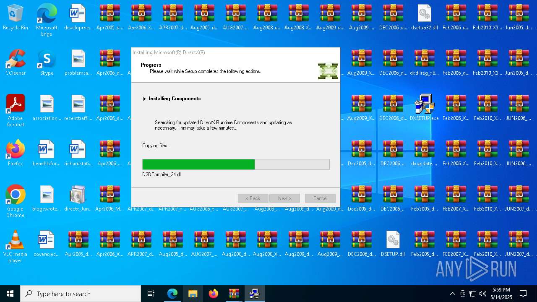Click the greyed-out Back button
The height and width of the screenshot is (302, 537).
tap(253, 198)
